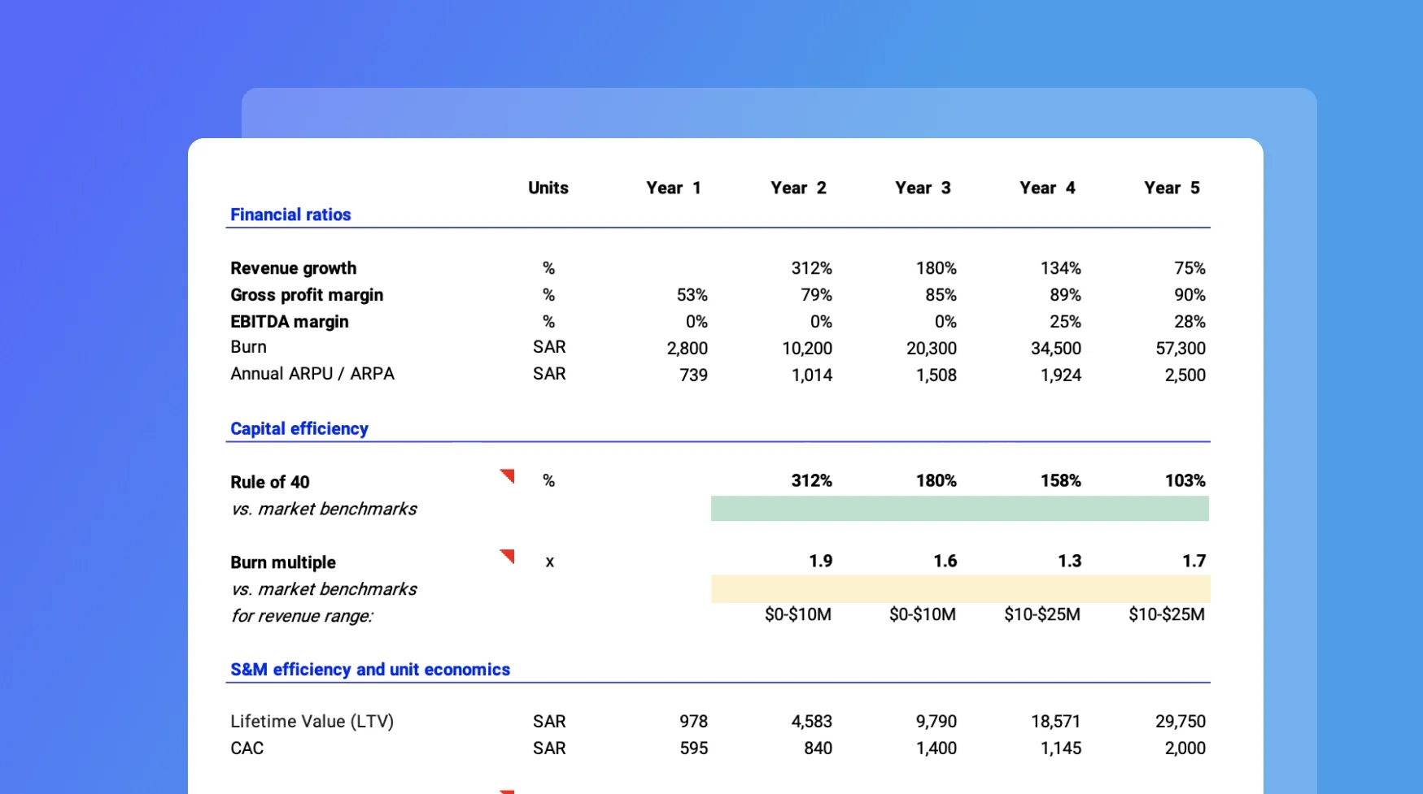Click the Year 2 Revenue growth value 312%
The image size is (1423, 794).
(x=811, y=268)
